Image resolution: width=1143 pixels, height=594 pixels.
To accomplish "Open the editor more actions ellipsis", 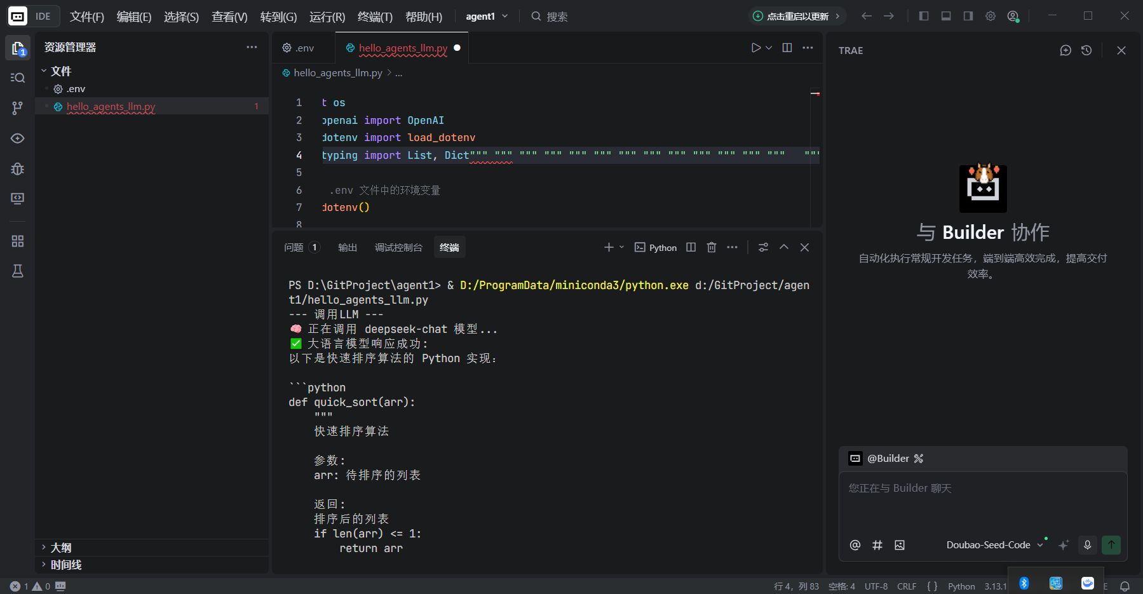I will [x=808, y=48].
